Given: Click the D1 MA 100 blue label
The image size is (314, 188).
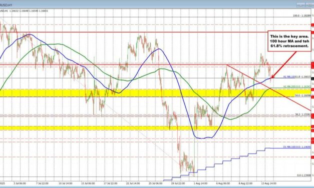Looking at the screenshot, I should pyautogui.click(x=297, y=147).
